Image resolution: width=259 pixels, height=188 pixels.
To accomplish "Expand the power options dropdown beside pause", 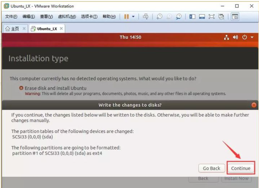I will pyautogui.click(x=133, y=17).
